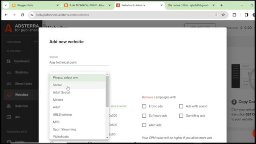
Task: Open the Direct Links chain icon
Action: pyautogui.click(x=9, y=84)
